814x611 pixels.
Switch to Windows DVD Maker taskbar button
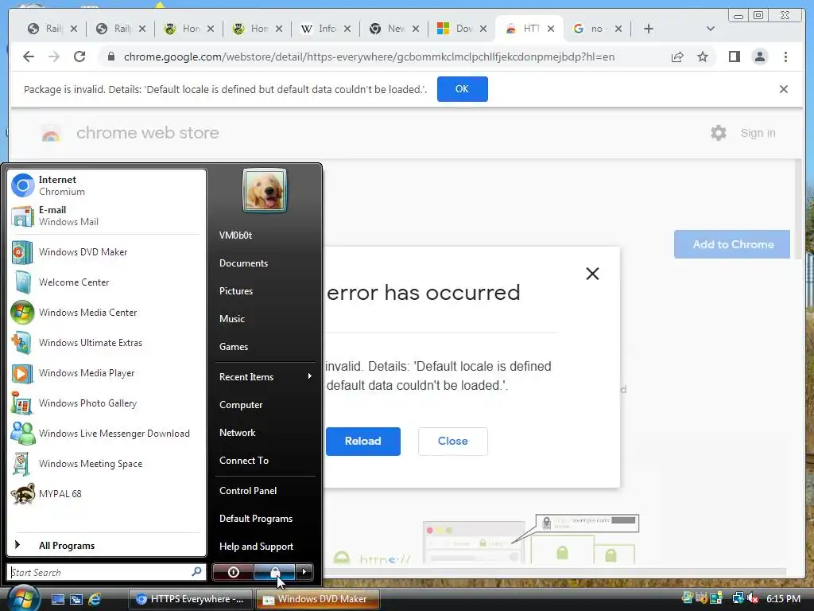point(318,599)
